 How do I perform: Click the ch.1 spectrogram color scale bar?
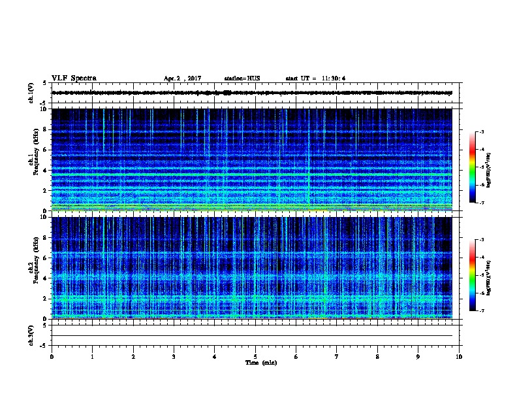coord(472,167)
